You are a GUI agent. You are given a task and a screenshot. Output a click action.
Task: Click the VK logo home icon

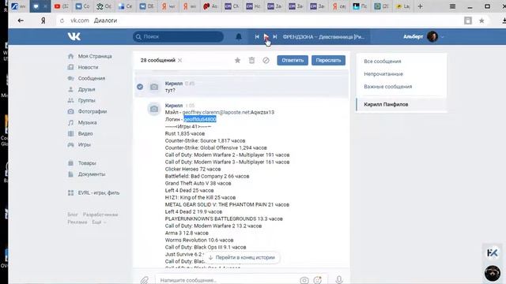click(74, 36)
